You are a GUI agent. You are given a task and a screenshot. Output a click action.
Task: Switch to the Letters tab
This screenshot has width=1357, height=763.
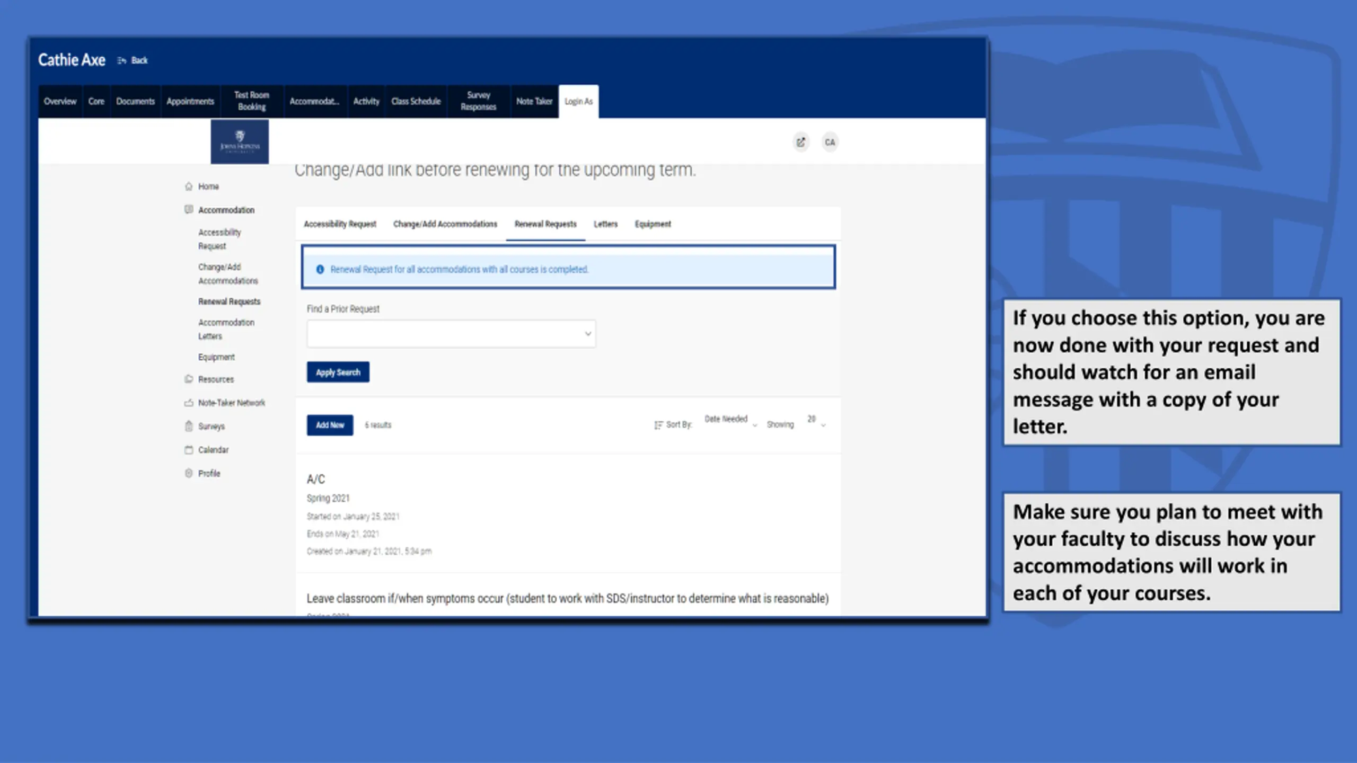(x=605, y=224)
